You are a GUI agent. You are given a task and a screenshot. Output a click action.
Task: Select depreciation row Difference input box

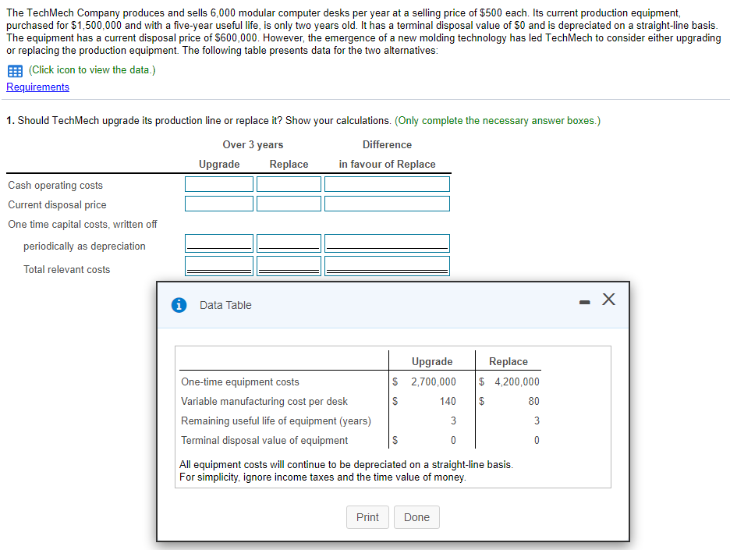coord(387,243)
